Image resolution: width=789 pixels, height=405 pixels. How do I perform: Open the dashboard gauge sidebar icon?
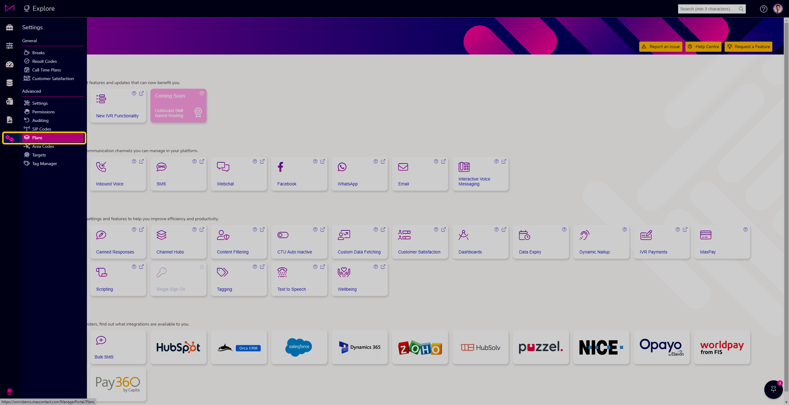click(x=10, y=64)
